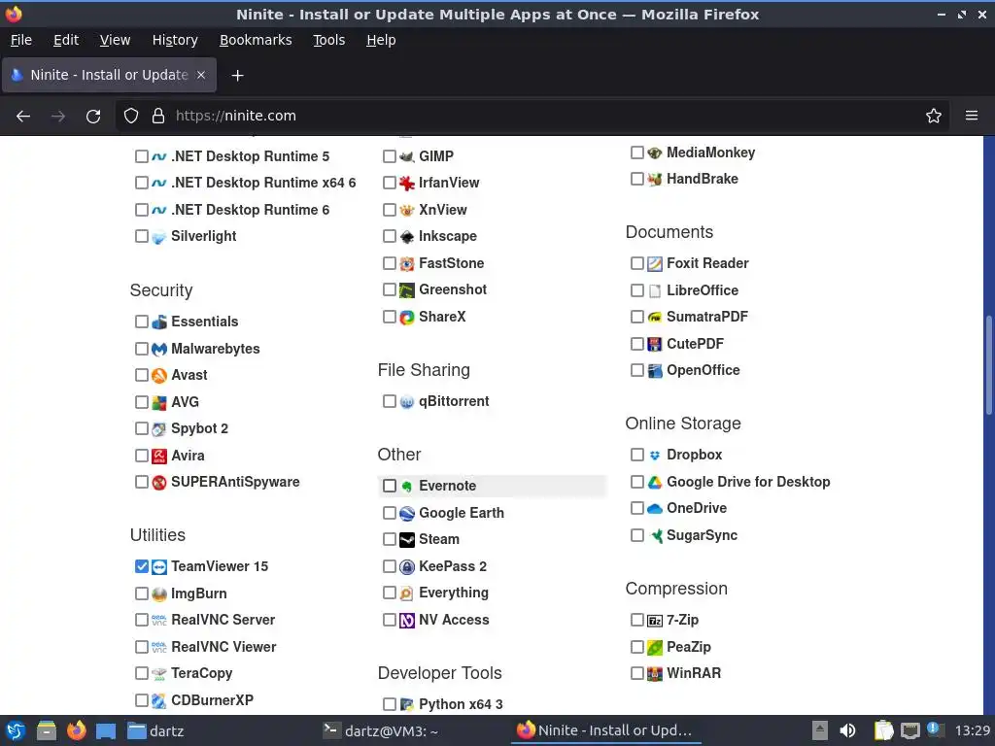
Task: Click the qBittorrent icon
Action: pyautogui.click(x=407, y=402)
